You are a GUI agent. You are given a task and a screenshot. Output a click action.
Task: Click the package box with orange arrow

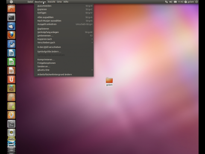(x=12, y=97)
